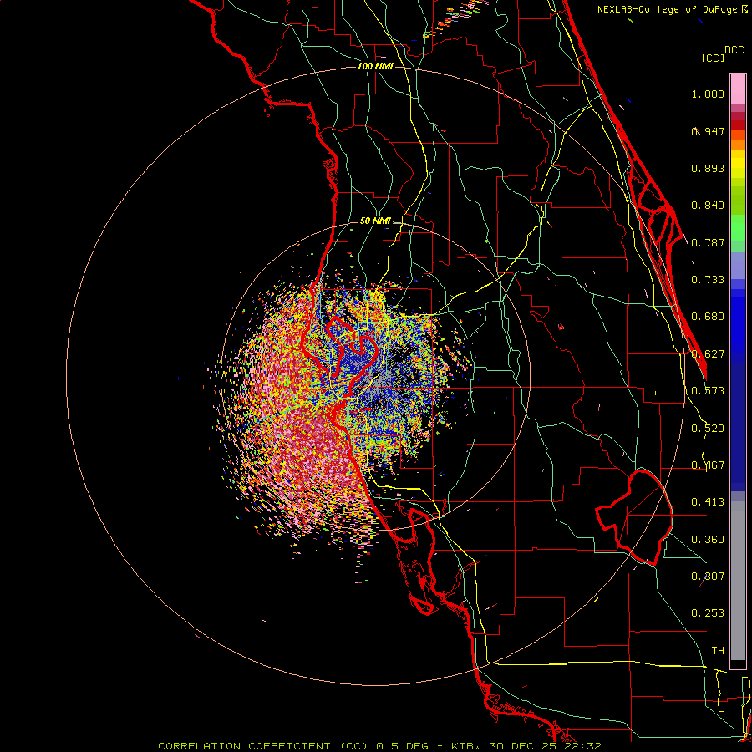Click the 1.000 value on the color scale
The height and width of the screenshot is (752, 752).
coord(708,94)
